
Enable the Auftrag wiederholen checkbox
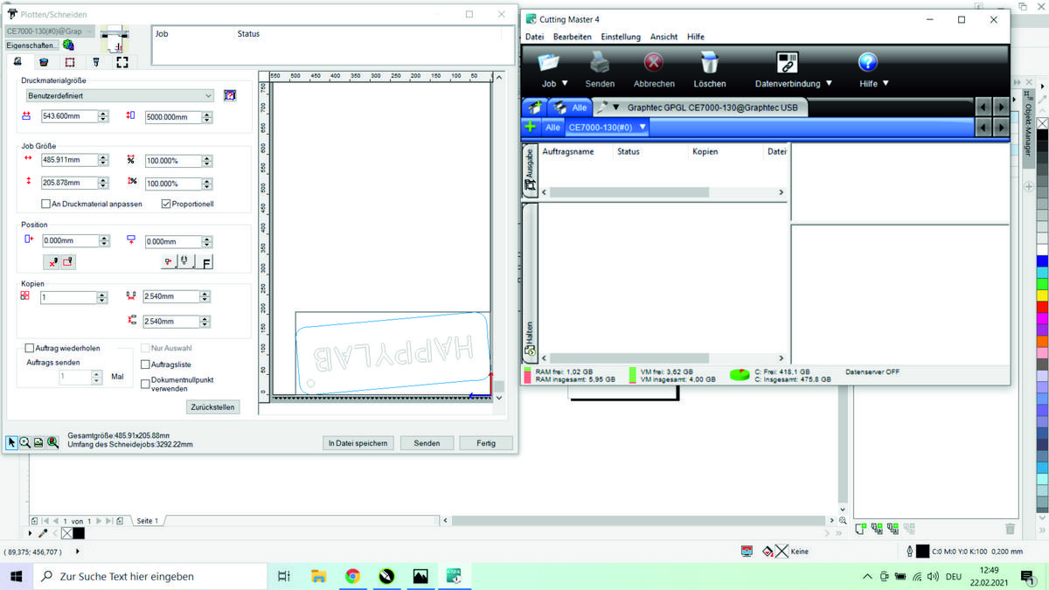point(30,348)
